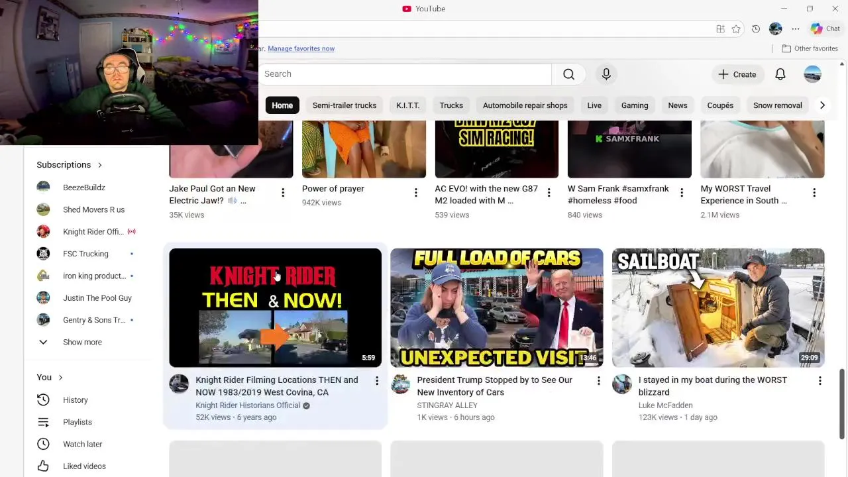Open Knight Rider Official live subscription
The height and width of the screenshot is (477, 848).
coord(93,232)
